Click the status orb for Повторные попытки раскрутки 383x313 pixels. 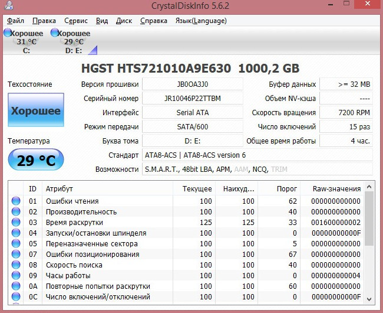click(x=16, y=286)
